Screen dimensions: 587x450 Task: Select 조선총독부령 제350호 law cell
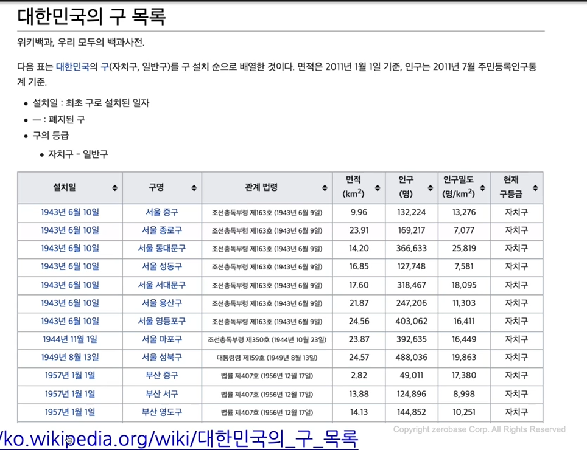(x=267, y=339)
